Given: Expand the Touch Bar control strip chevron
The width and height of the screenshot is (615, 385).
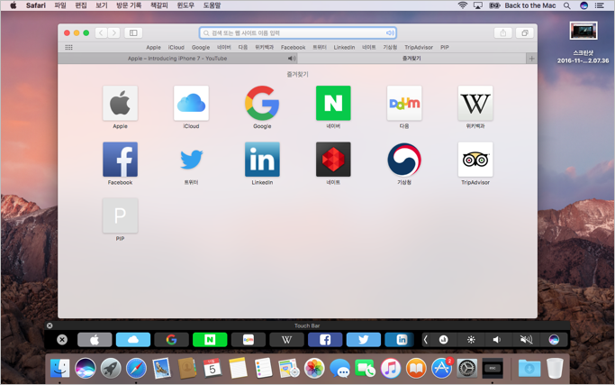Looking at the screenshot, I should coord(426,339).
